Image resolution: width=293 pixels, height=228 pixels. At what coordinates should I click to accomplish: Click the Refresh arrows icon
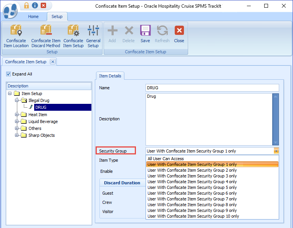[x=162, y=30]
